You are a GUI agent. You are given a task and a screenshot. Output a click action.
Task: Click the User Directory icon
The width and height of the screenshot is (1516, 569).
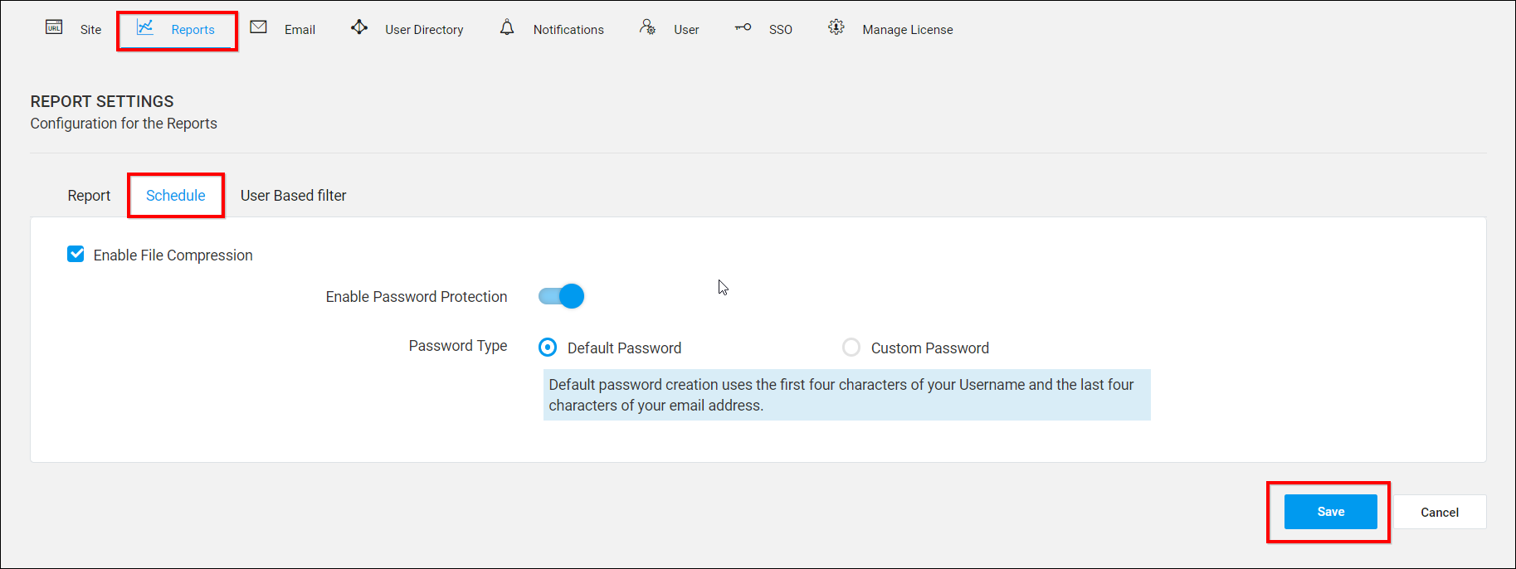click(359, 27)
